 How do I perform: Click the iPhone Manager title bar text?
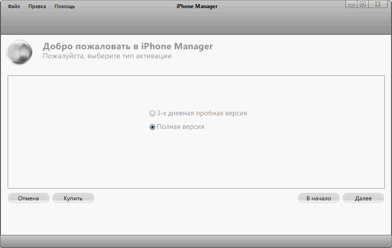point(197,6)
